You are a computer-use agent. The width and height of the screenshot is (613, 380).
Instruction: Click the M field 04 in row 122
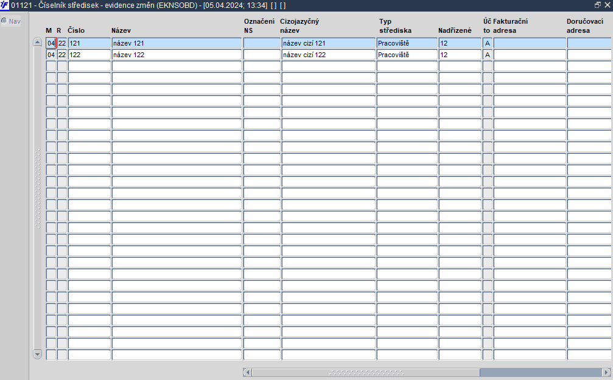[51, 55]
